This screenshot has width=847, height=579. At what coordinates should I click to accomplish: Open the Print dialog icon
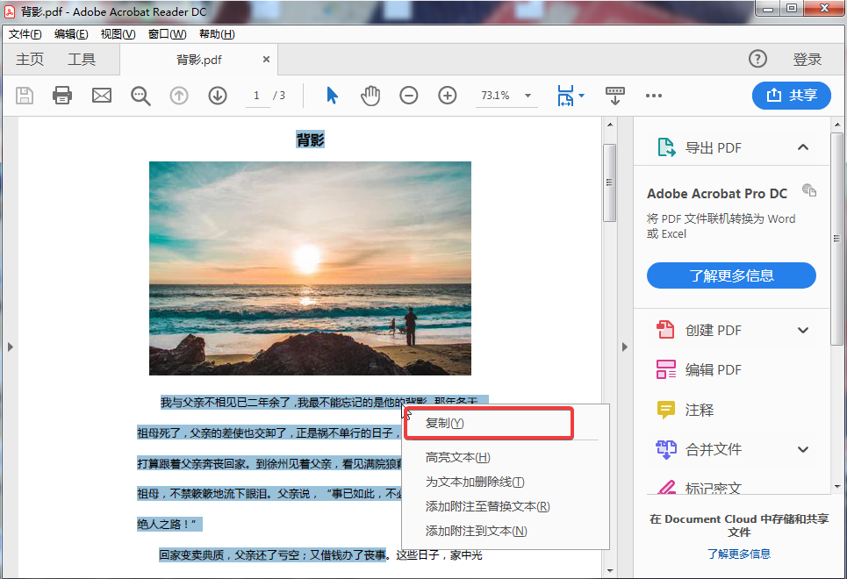tap(61, 95)
